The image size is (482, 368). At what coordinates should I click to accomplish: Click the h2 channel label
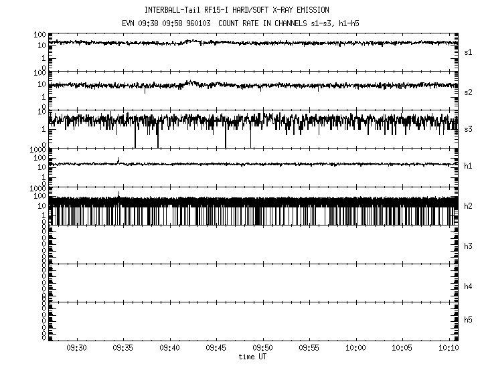[469, 206]
